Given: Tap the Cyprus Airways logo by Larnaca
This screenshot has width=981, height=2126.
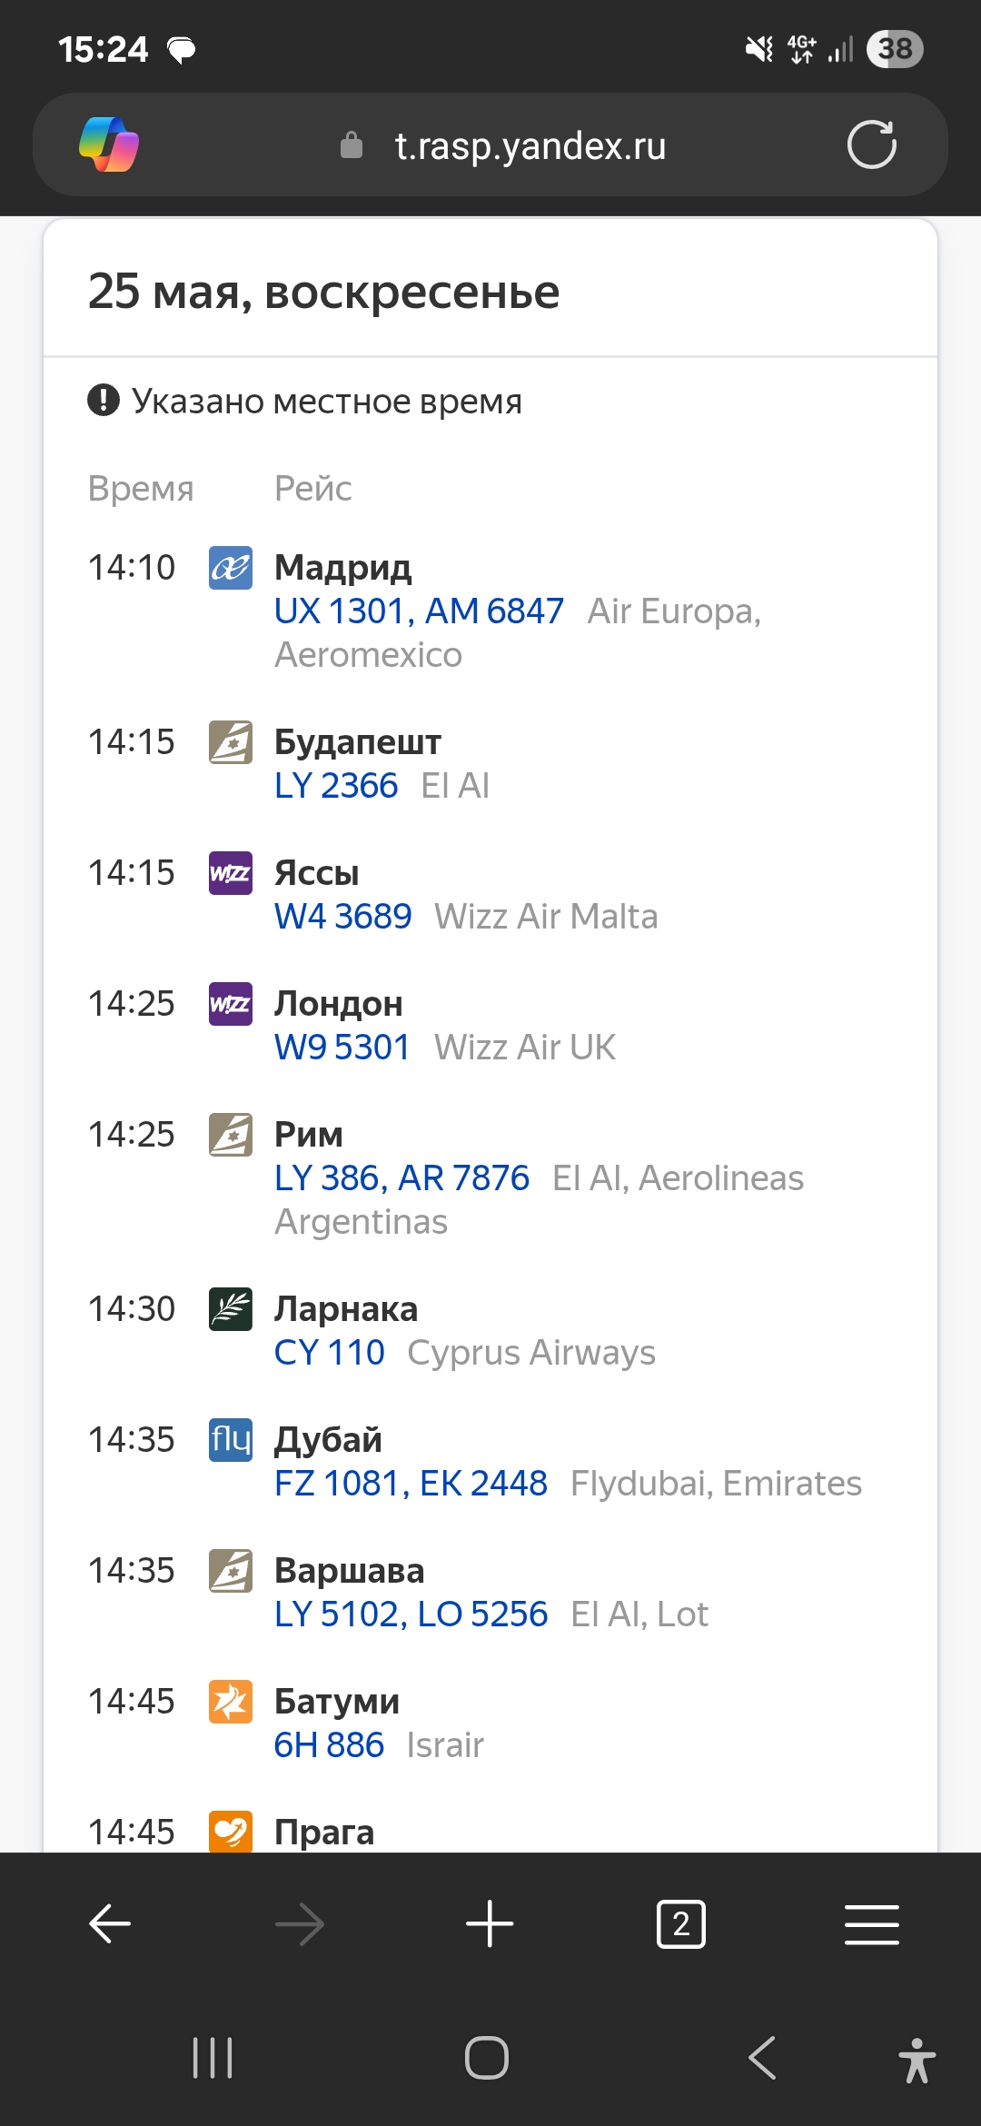Looking at the screenshot, I should pos(231,1309).
